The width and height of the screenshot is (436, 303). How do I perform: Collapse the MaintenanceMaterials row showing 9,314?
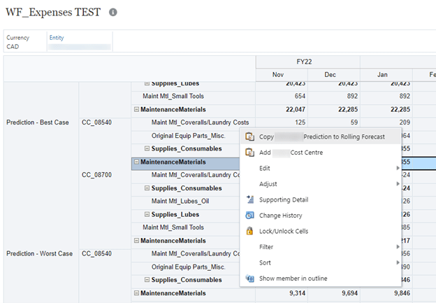pyautogui.click(x=137, y=293)
